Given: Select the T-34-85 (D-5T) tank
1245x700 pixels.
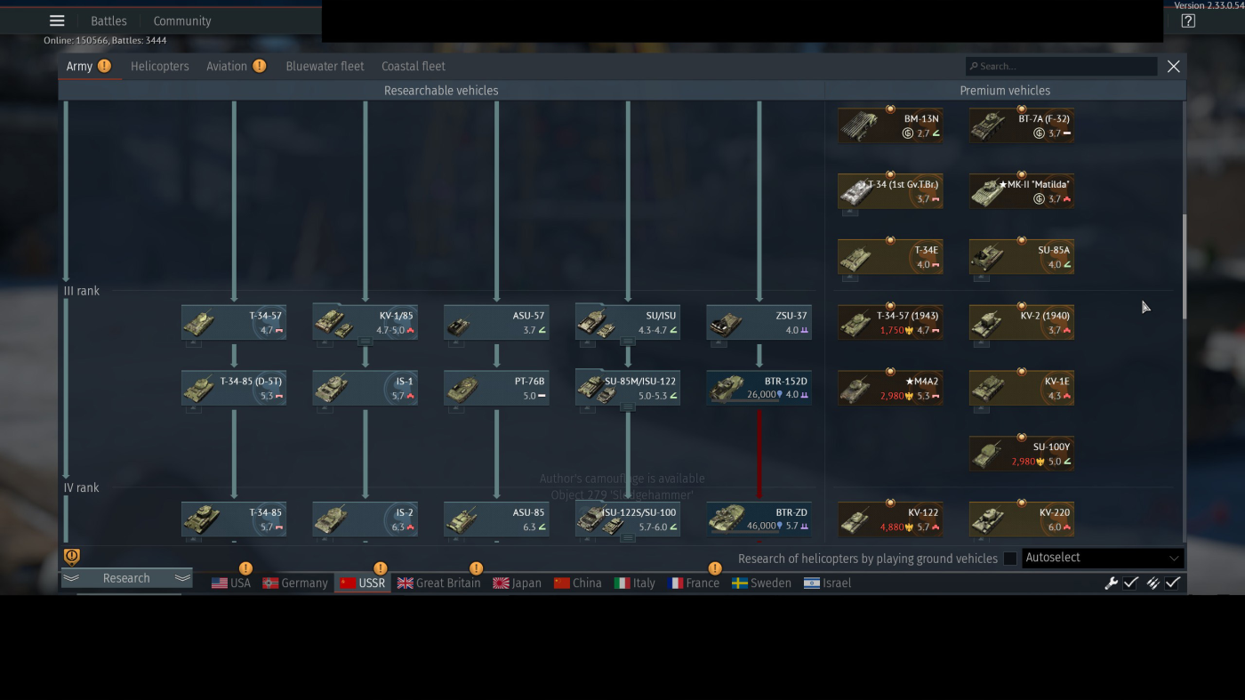Looking at the screenshot, I should [234, 388].
